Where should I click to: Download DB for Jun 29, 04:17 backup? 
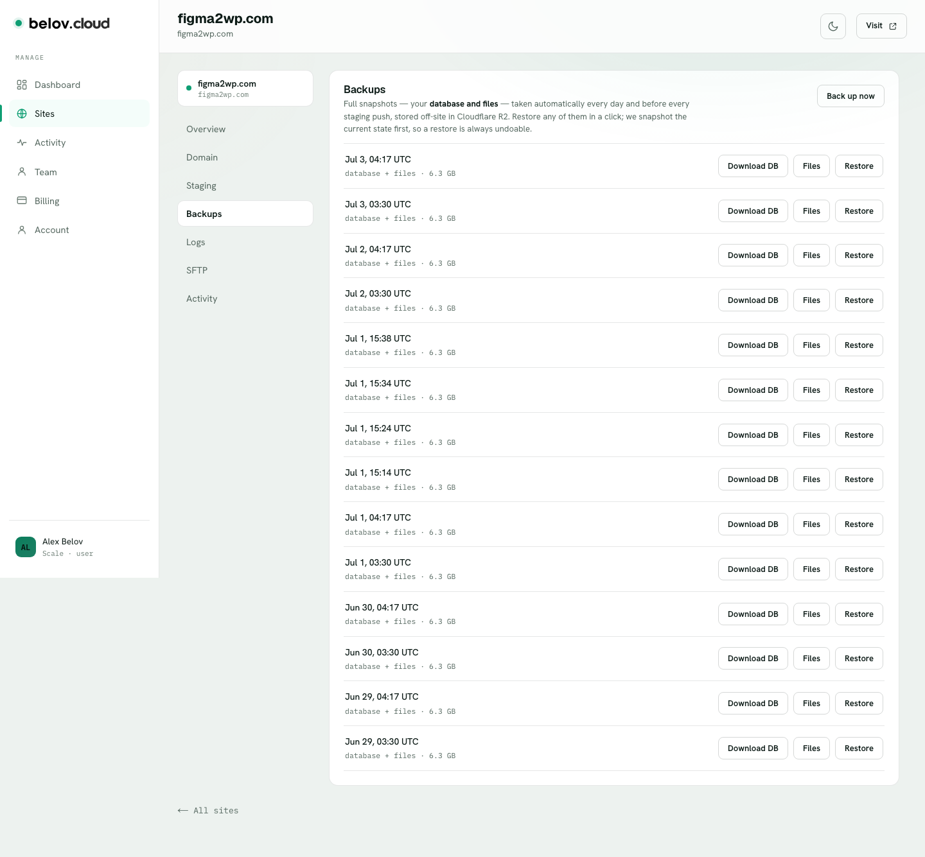click(753, 704)
